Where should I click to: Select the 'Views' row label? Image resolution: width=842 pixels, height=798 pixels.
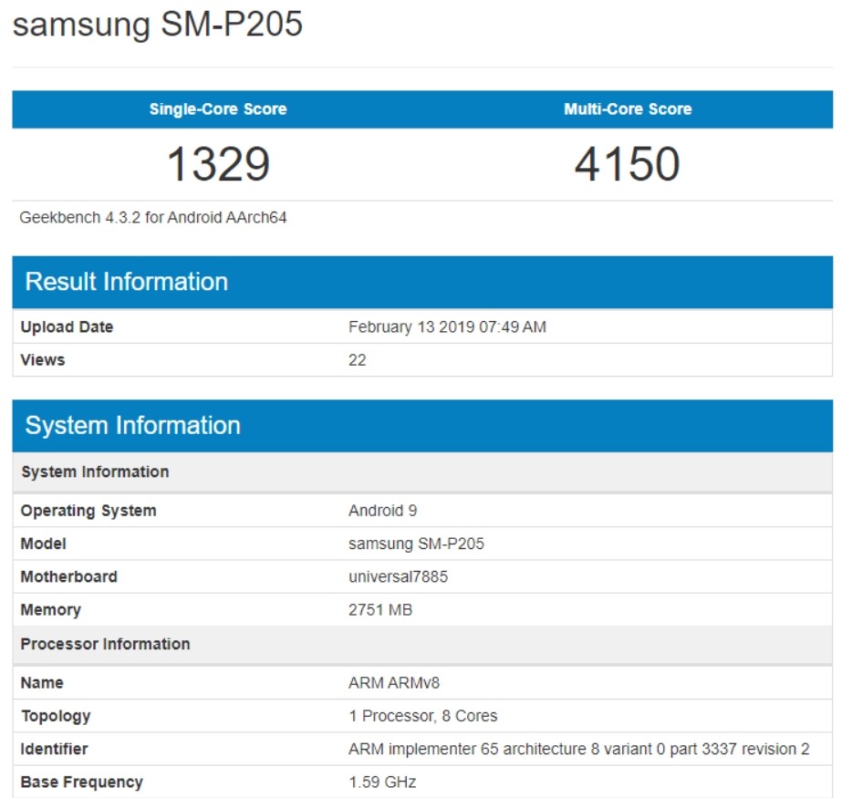click(43, 360)
